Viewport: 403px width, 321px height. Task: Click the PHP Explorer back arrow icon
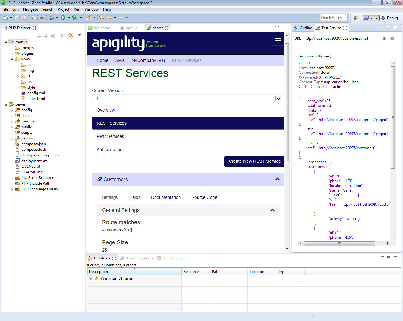pos(39,36)
